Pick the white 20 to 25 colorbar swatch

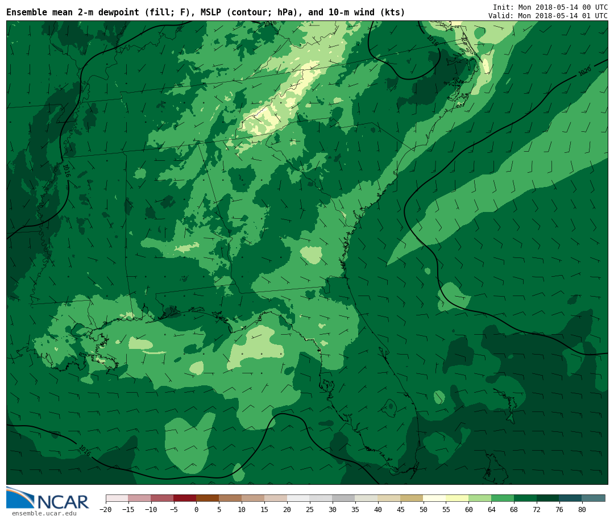point(298,498)
